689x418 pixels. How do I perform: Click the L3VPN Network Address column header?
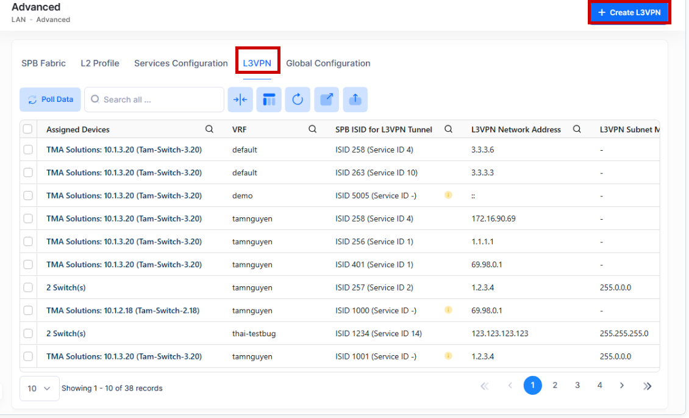click(516, 129)
